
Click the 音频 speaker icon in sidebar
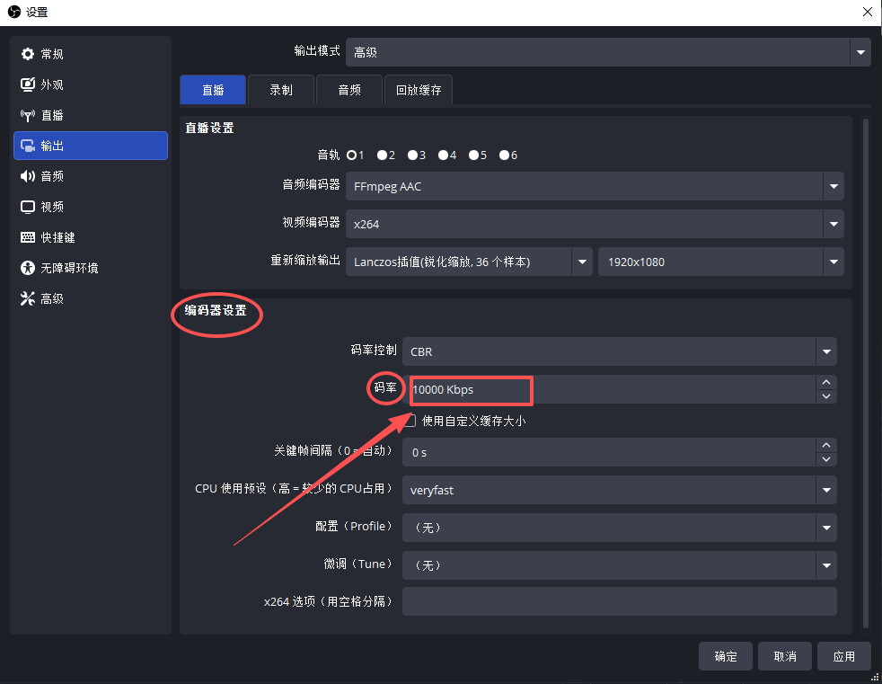pos(28,176)
